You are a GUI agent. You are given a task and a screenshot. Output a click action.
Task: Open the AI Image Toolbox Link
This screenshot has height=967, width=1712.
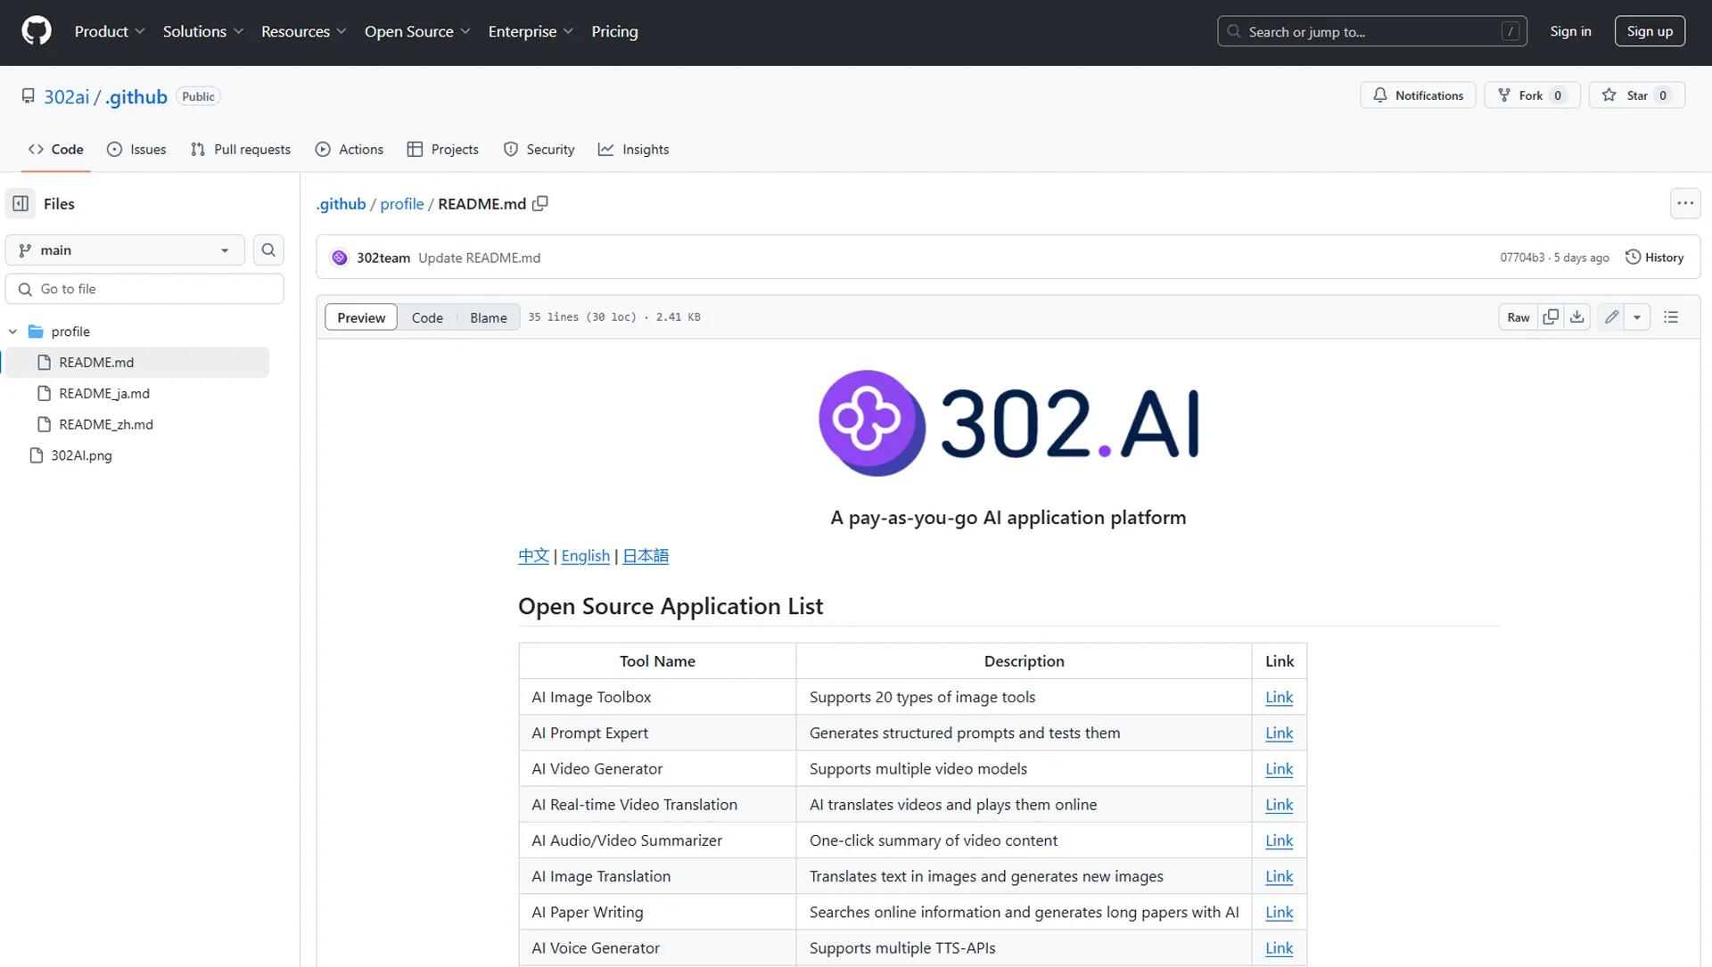(1279, 698)
